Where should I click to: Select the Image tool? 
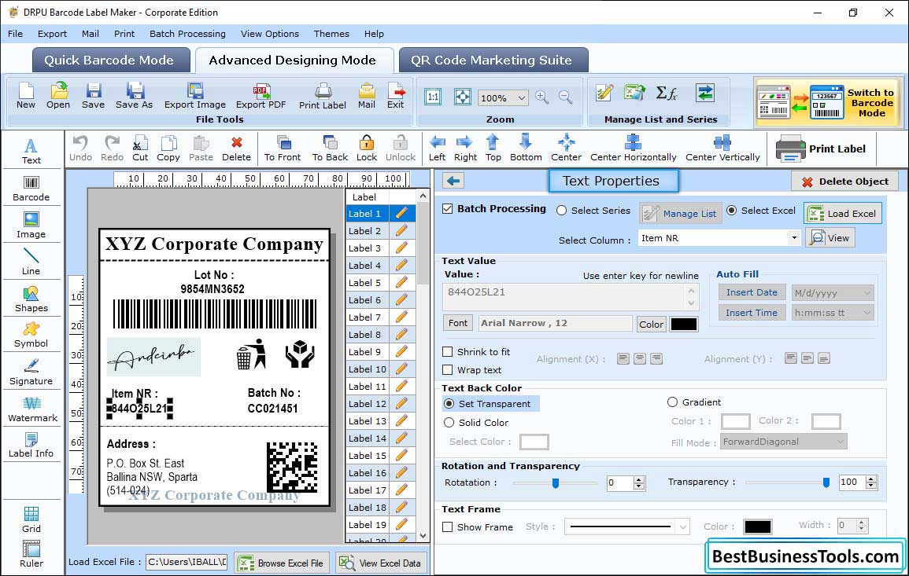(31, 226)
